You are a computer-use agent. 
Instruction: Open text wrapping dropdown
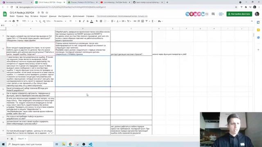(124, 21)
